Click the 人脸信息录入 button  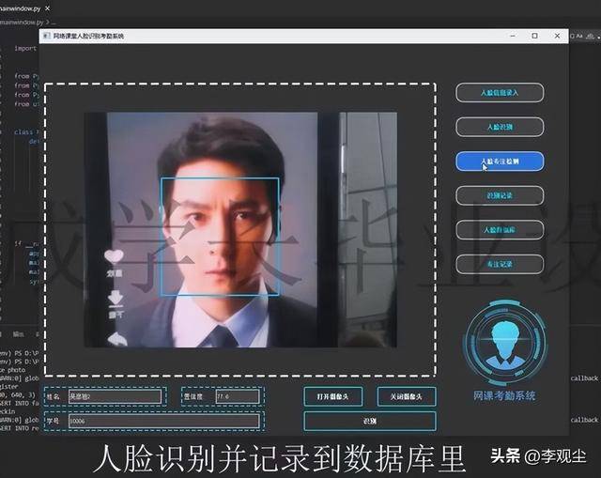coord(500,92)
